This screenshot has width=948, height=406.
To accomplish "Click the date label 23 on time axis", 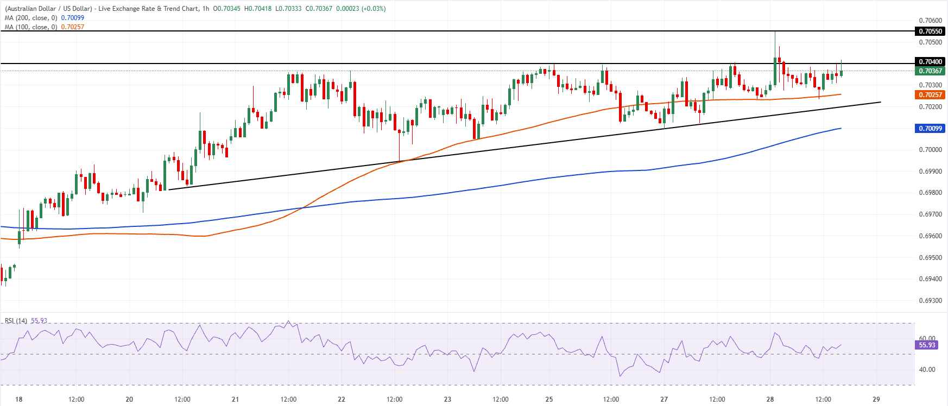I will [447, 399].
